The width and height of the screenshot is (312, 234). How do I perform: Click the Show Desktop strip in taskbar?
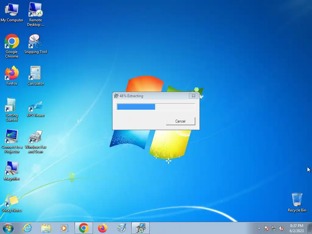point(310,228)
